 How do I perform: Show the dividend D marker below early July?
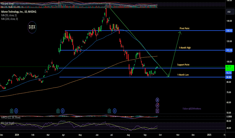pyautogui.click(x=114, y=111)
